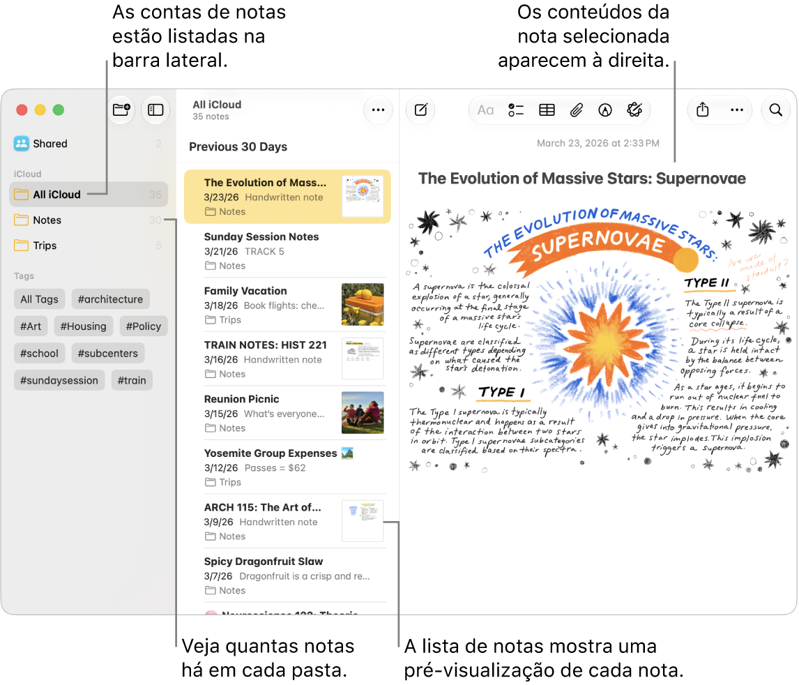Compose a new note
Screen dimensions: 799x685
421,110
